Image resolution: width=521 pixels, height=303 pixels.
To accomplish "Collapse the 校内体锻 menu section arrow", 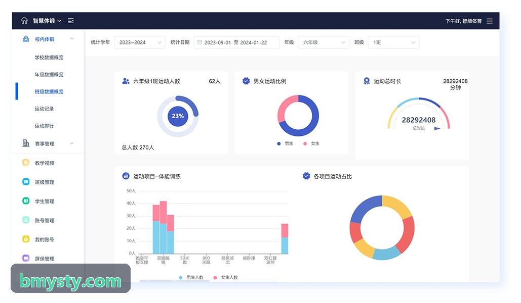I will pyautogui.click(x=72, y=39).
